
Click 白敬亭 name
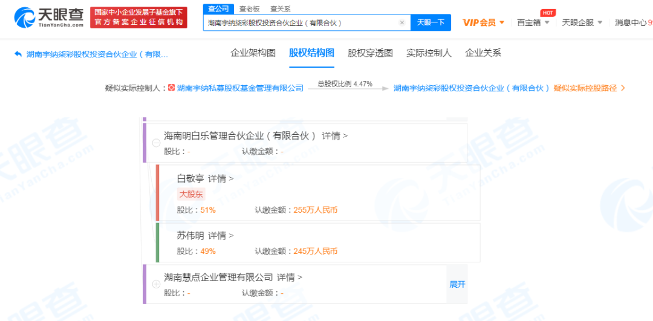(x=190, y=178)
